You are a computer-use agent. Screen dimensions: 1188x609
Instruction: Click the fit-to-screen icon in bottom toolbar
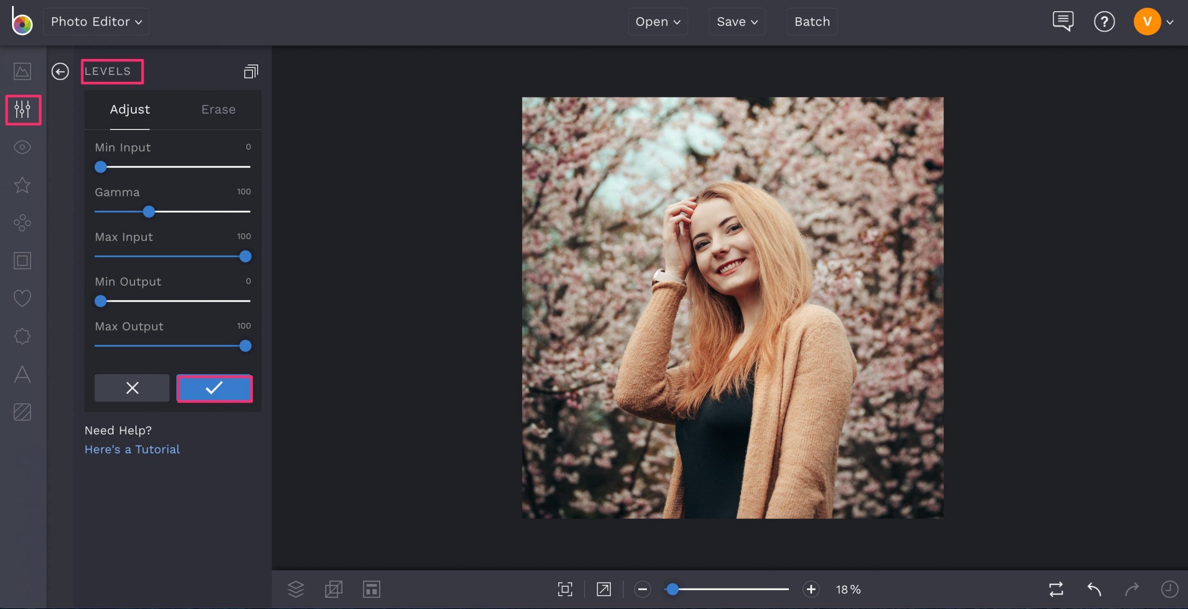pos(566,589)
